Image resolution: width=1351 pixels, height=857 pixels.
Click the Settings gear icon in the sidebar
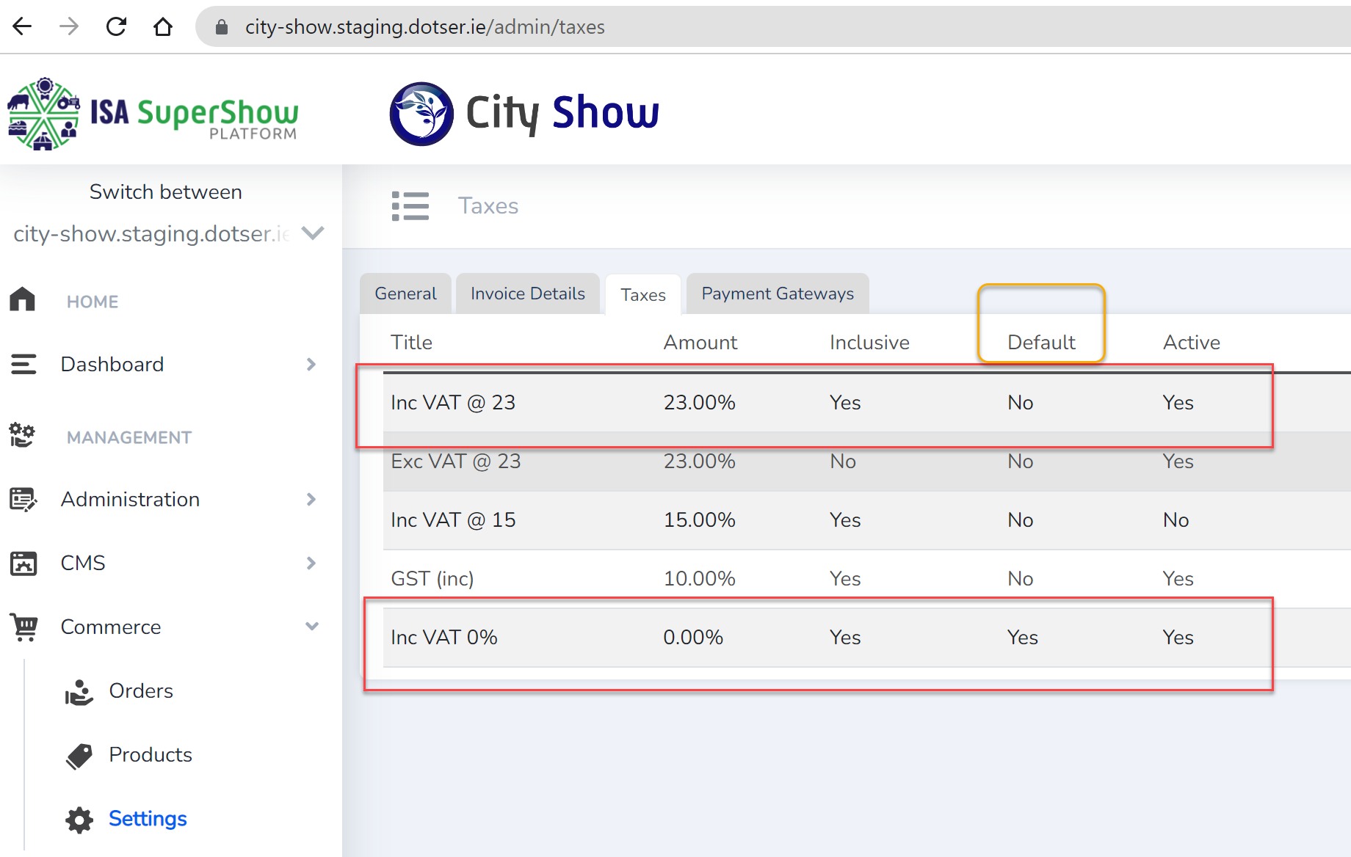point(79,819)
